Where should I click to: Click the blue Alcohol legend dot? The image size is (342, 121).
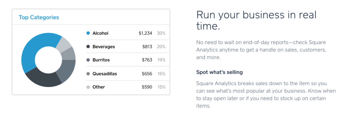pyautogui.click(x=88, y=33)
